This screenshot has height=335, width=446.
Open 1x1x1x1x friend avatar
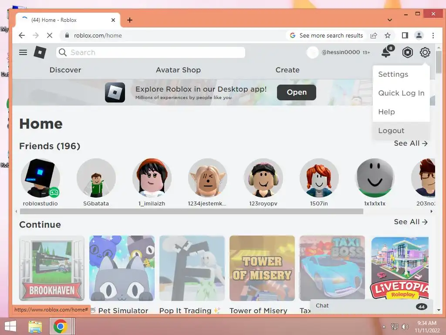pyautogui.click(x=375, y=178)
